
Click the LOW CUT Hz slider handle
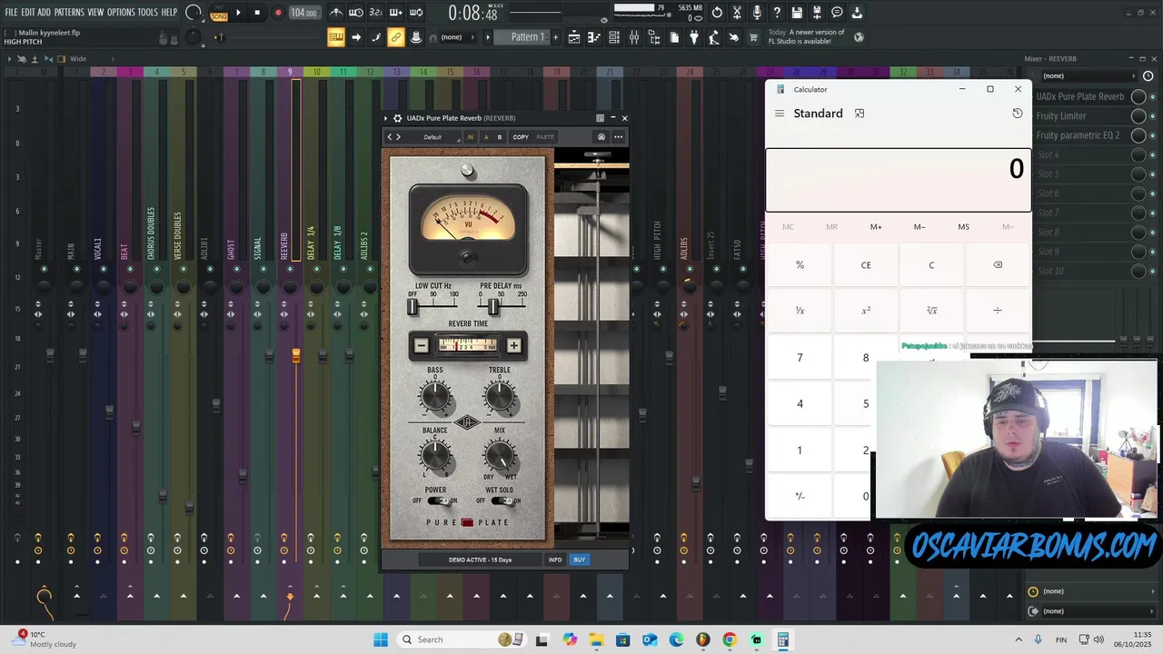point(413,307)
